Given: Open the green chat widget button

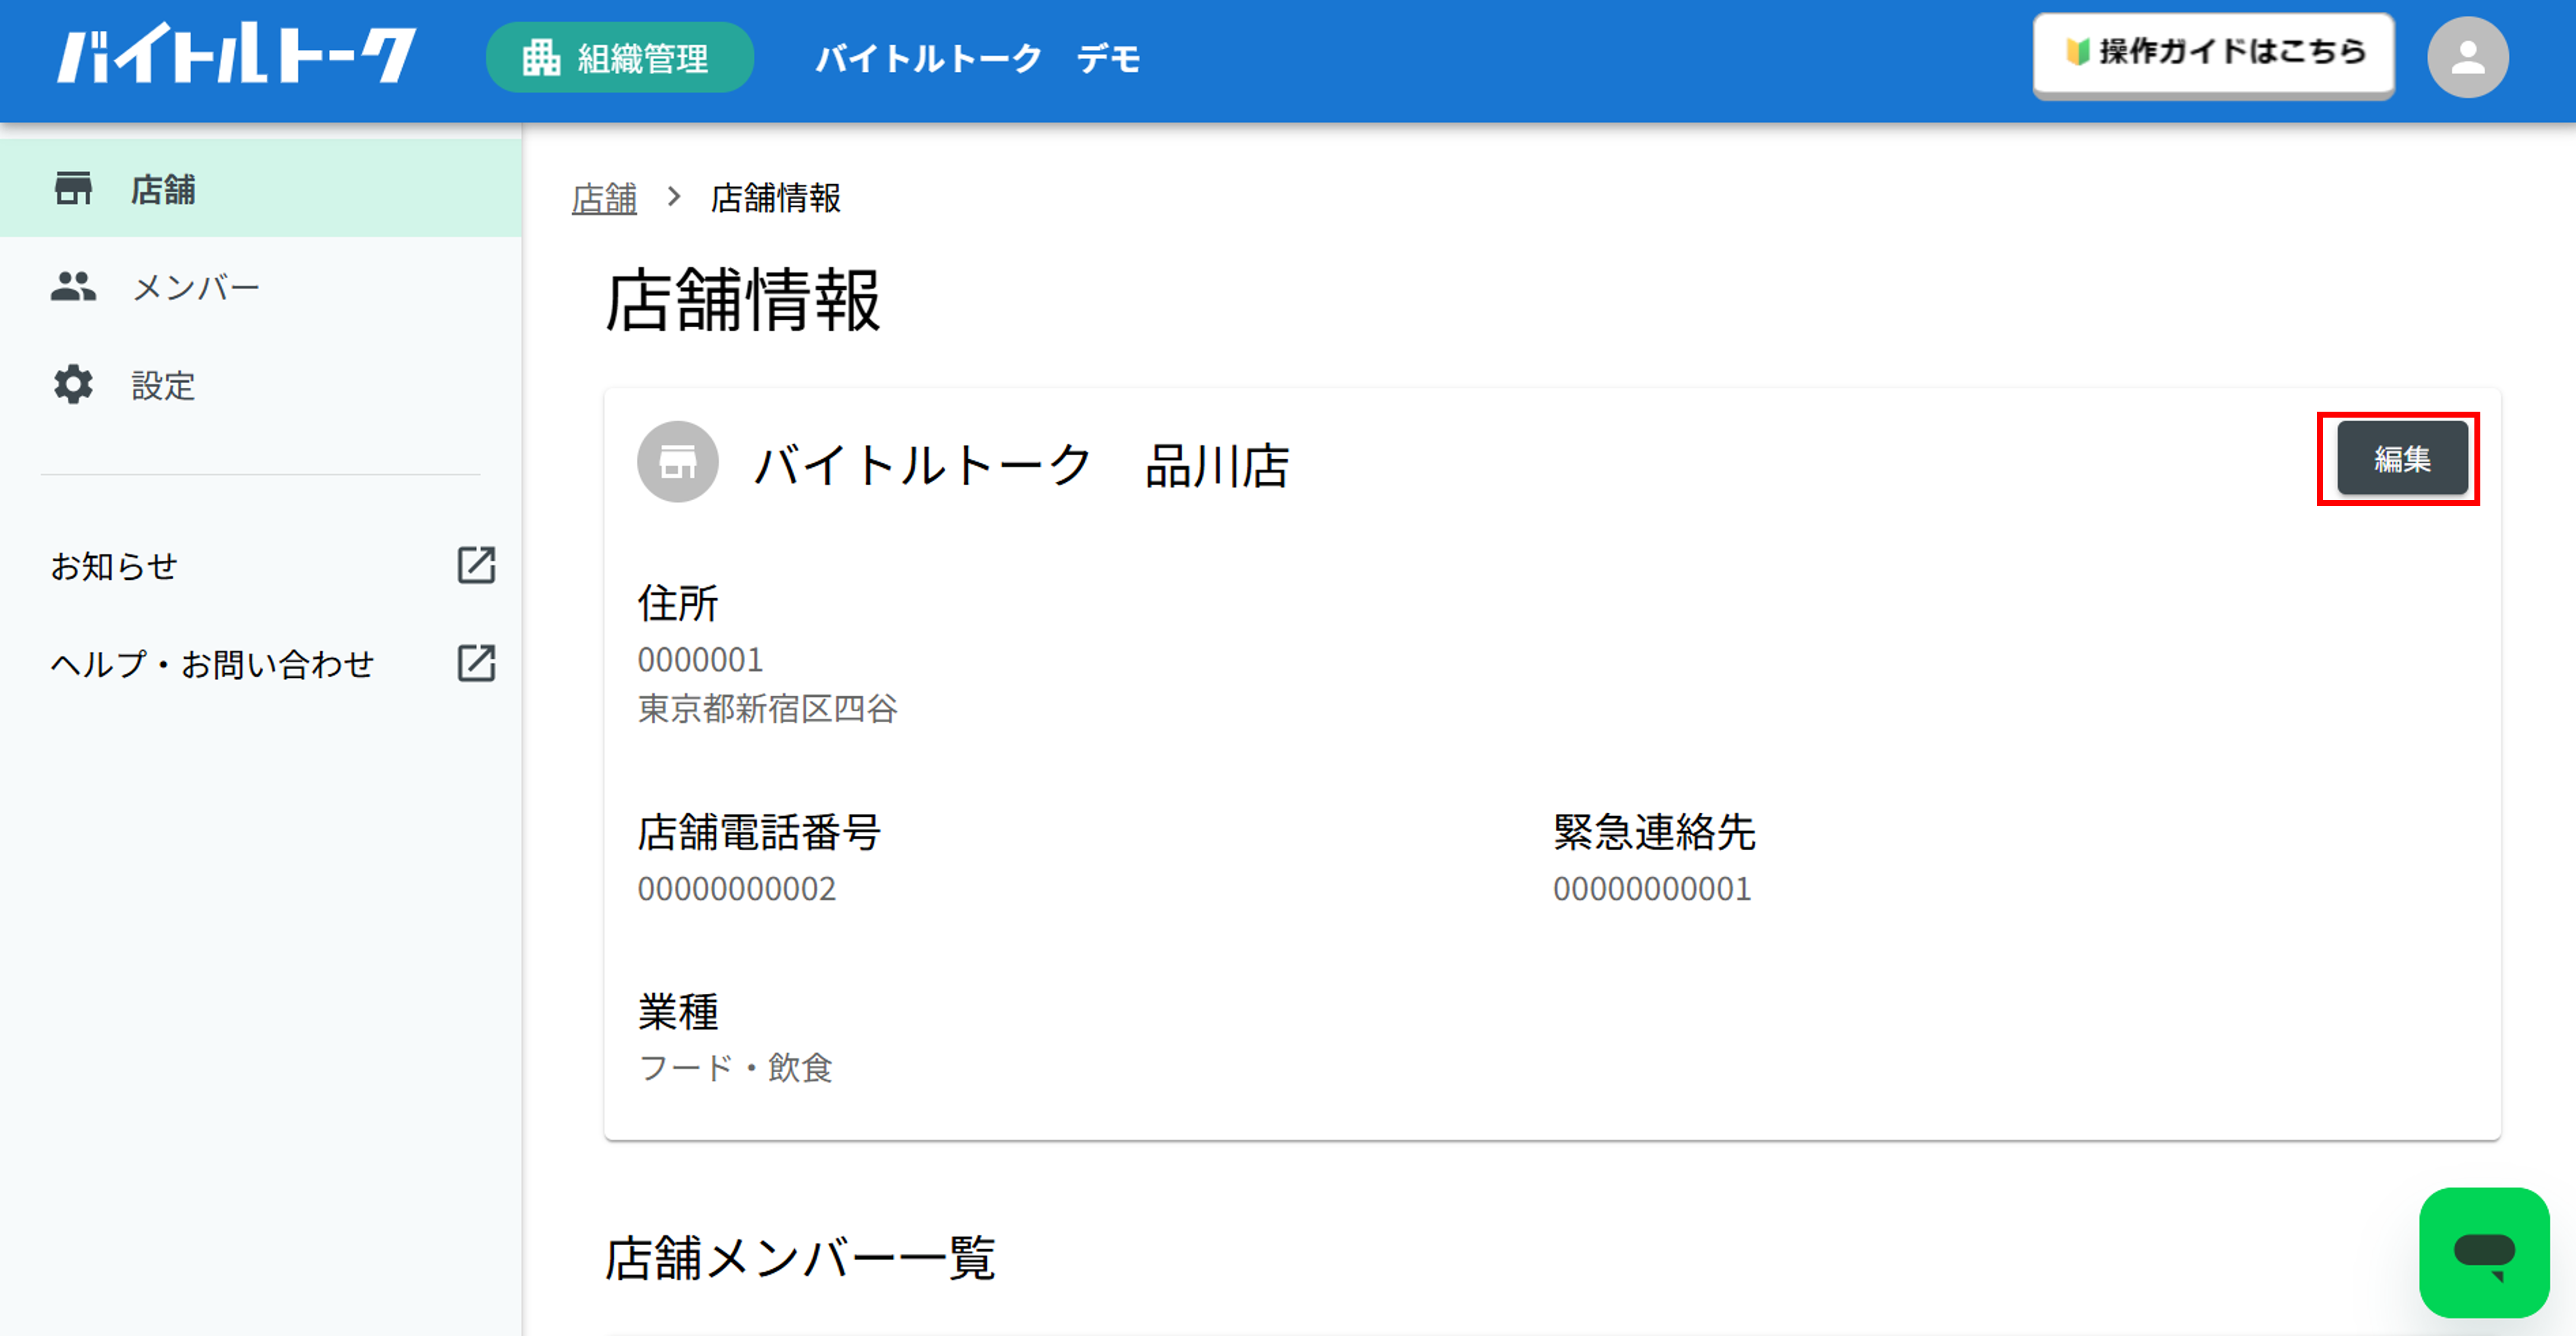Looking at the screenshot, I should pyautogui.click(x=2484, y=1253).
